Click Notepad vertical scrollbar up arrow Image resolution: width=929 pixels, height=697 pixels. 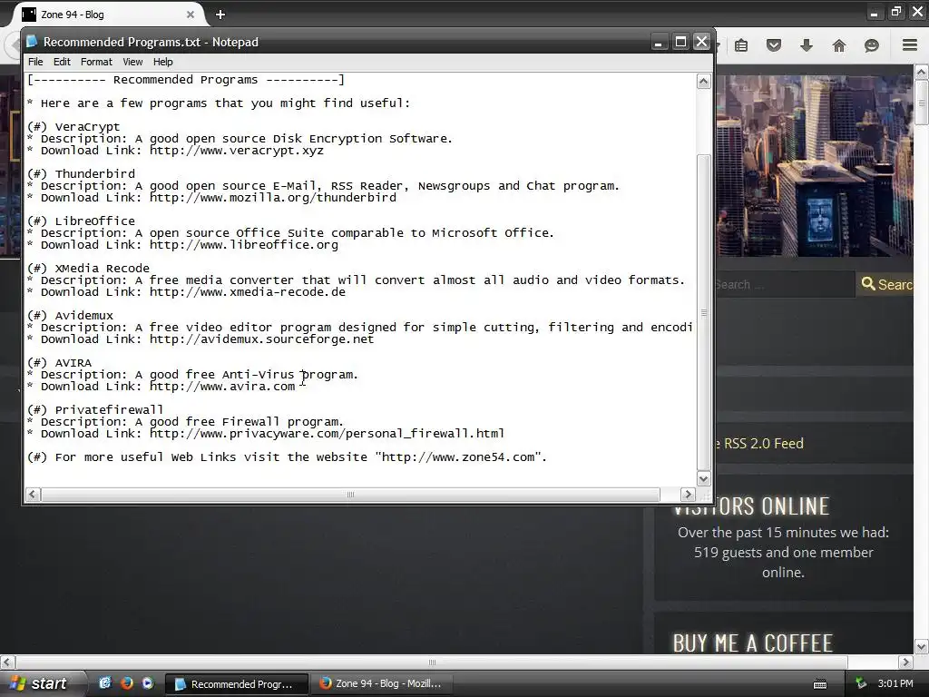pyautogui.click(x=703, y=81)
